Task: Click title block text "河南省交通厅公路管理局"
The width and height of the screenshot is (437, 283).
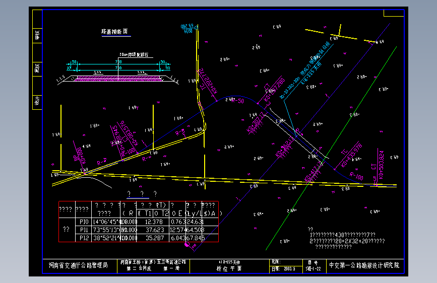Action: click(x=79, y=265)
